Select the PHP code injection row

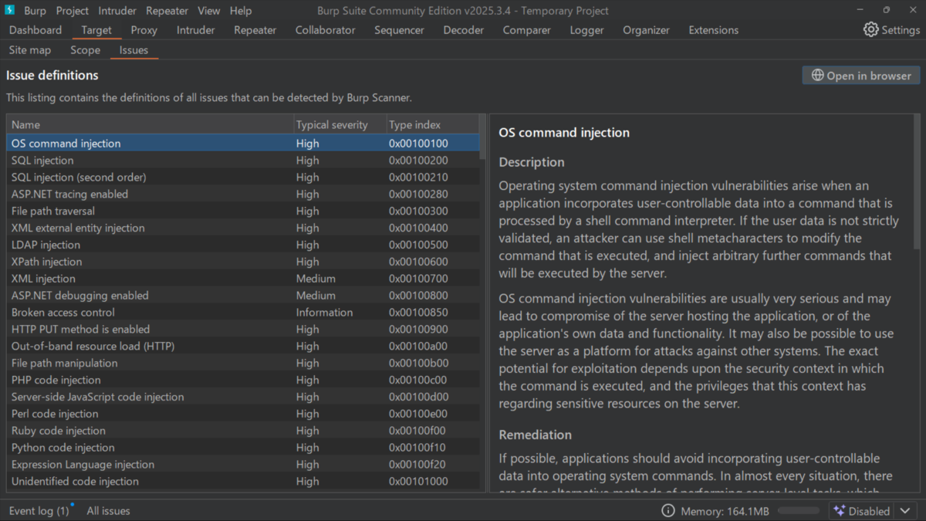click(243, 381)
